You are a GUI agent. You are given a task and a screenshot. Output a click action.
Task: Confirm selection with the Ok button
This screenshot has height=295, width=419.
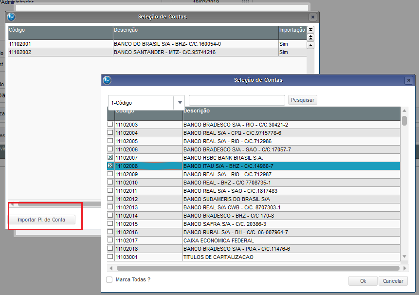coord(363,281)
